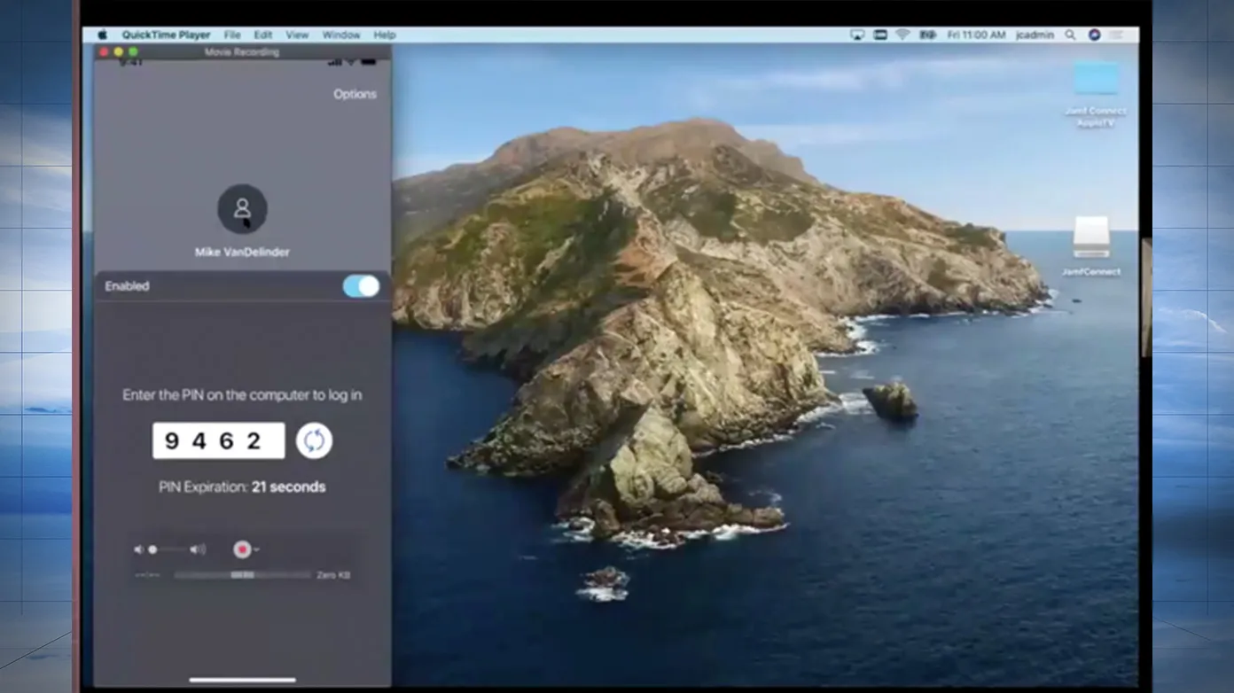This screenshot has width=1234, height=693.
Task: Open Spotlight search from the menu bar
Action: (1070, 35)
